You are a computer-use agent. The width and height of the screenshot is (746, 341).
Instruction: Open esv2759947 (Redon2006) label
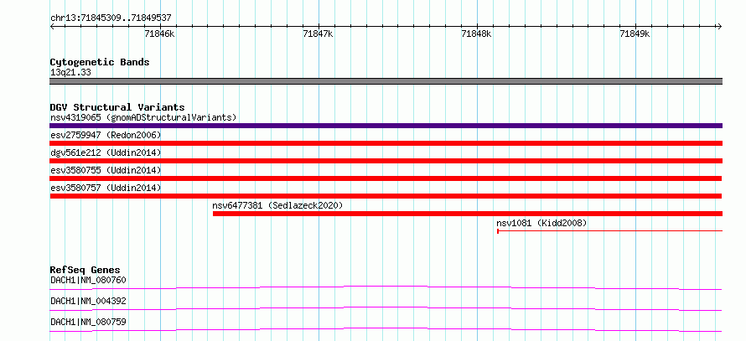pyautogui.click(x=106, y=135)
